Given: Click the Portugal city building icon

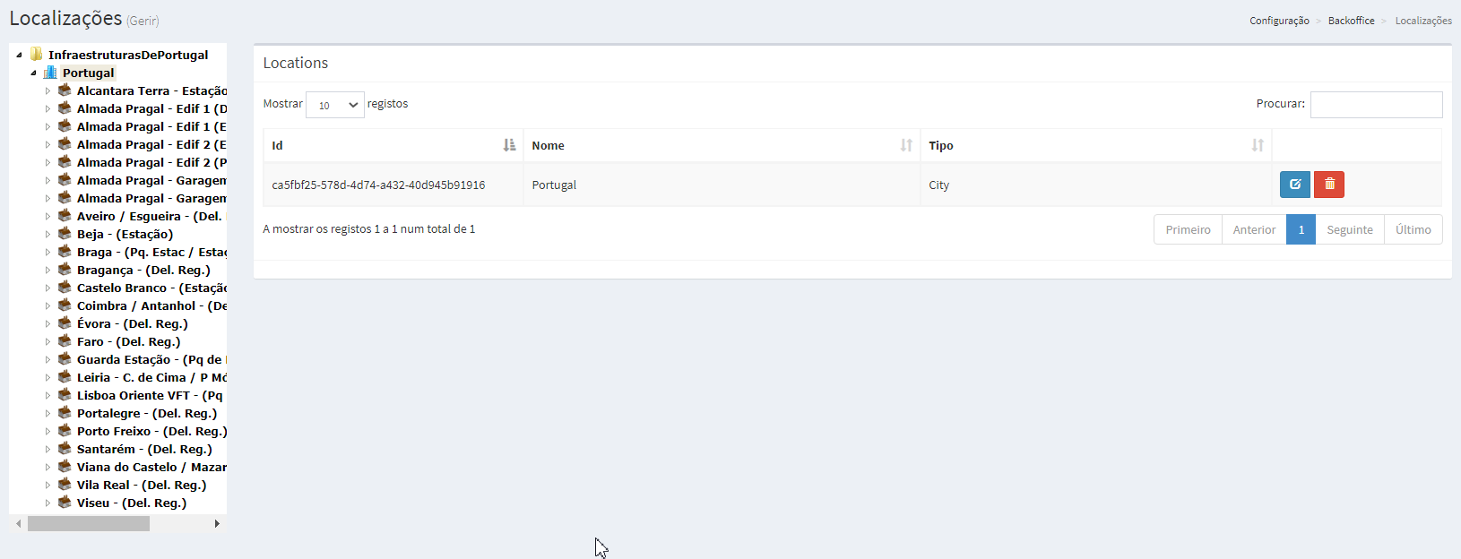Looking at the screenshot, I should pyautogui.click(x=50, y=73).
